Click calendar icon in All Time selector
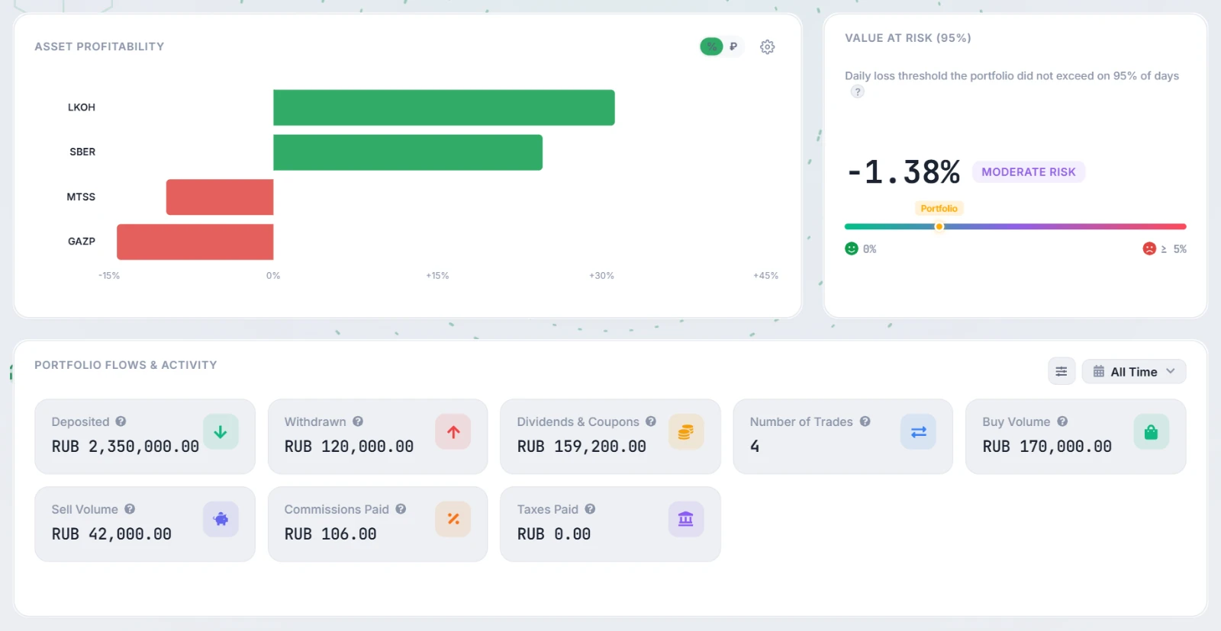The image size is (1221, 631). [x=1099, y=372]
